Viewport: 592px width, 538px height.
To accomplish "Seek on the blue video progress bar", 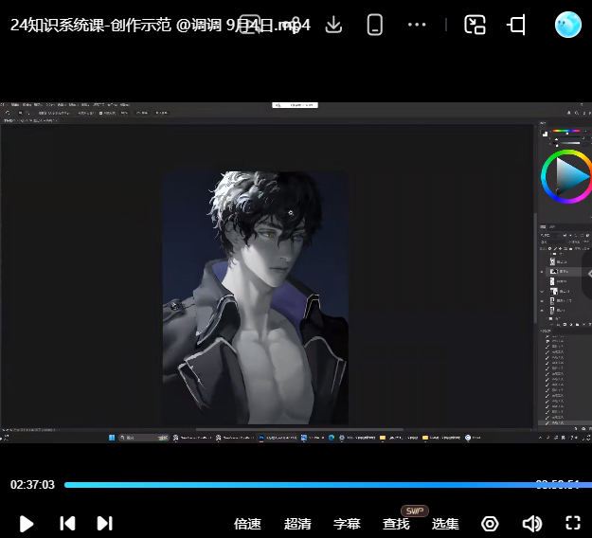I will 328,485.
